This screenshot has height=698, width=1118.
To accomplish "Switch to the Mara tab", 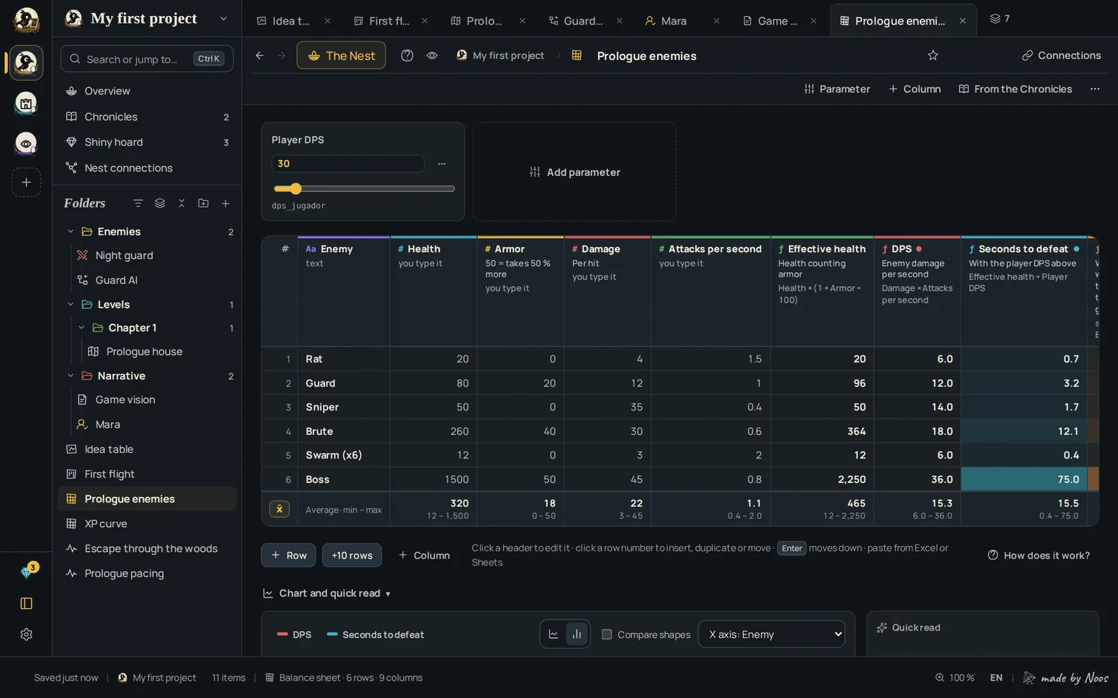I will (x=674, y=21).
